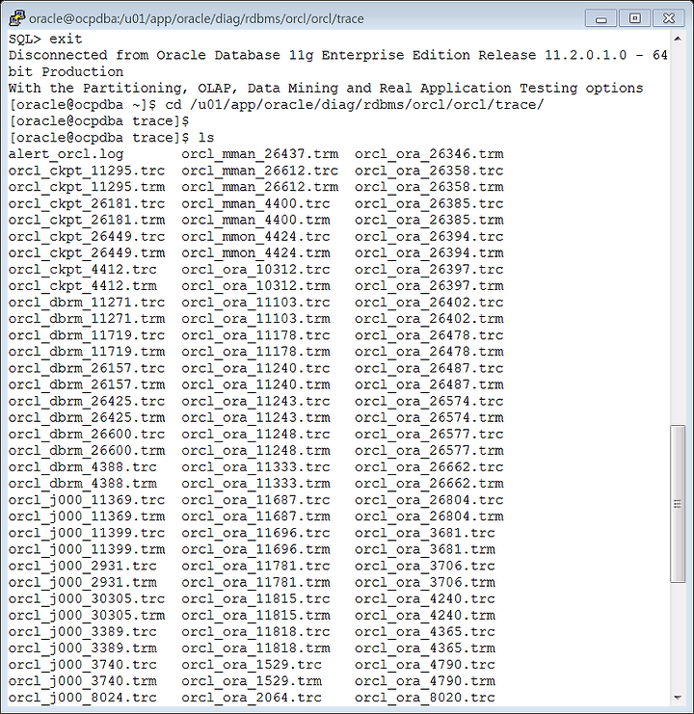Click on orcl_dbrm_11271.trc file name
The width and height of the screenshot is (694, 714).
pyautogui.click(x=87, y=303)
